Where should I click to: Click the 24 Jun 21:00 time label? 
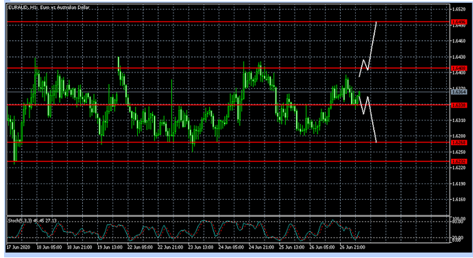[261, 247]
